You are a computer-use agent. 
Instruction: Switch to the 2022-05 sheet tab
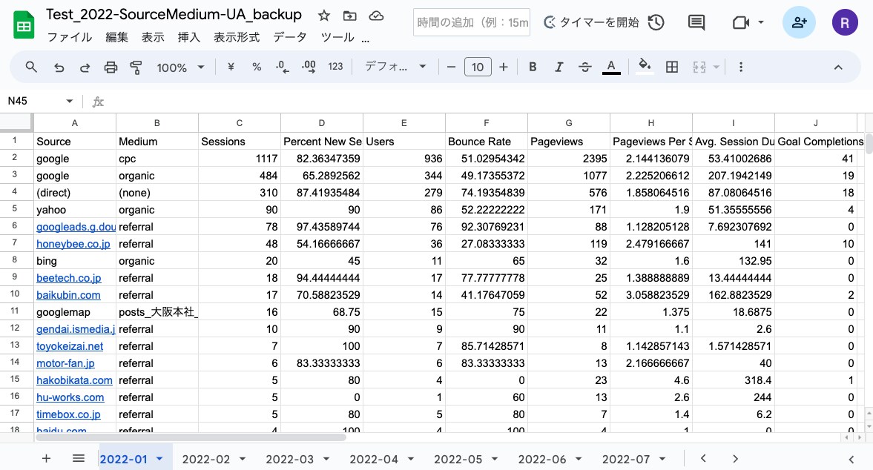(458, 459)
